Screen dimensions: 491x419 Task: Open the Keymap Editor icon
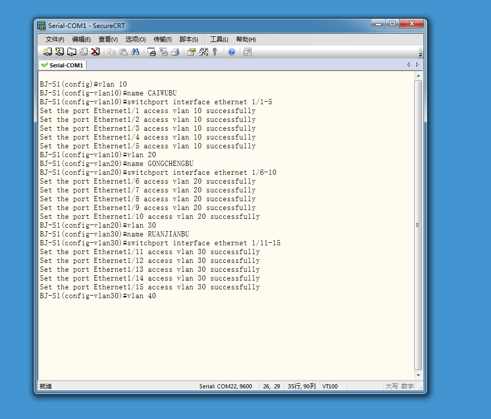click(x=203, y=52)
